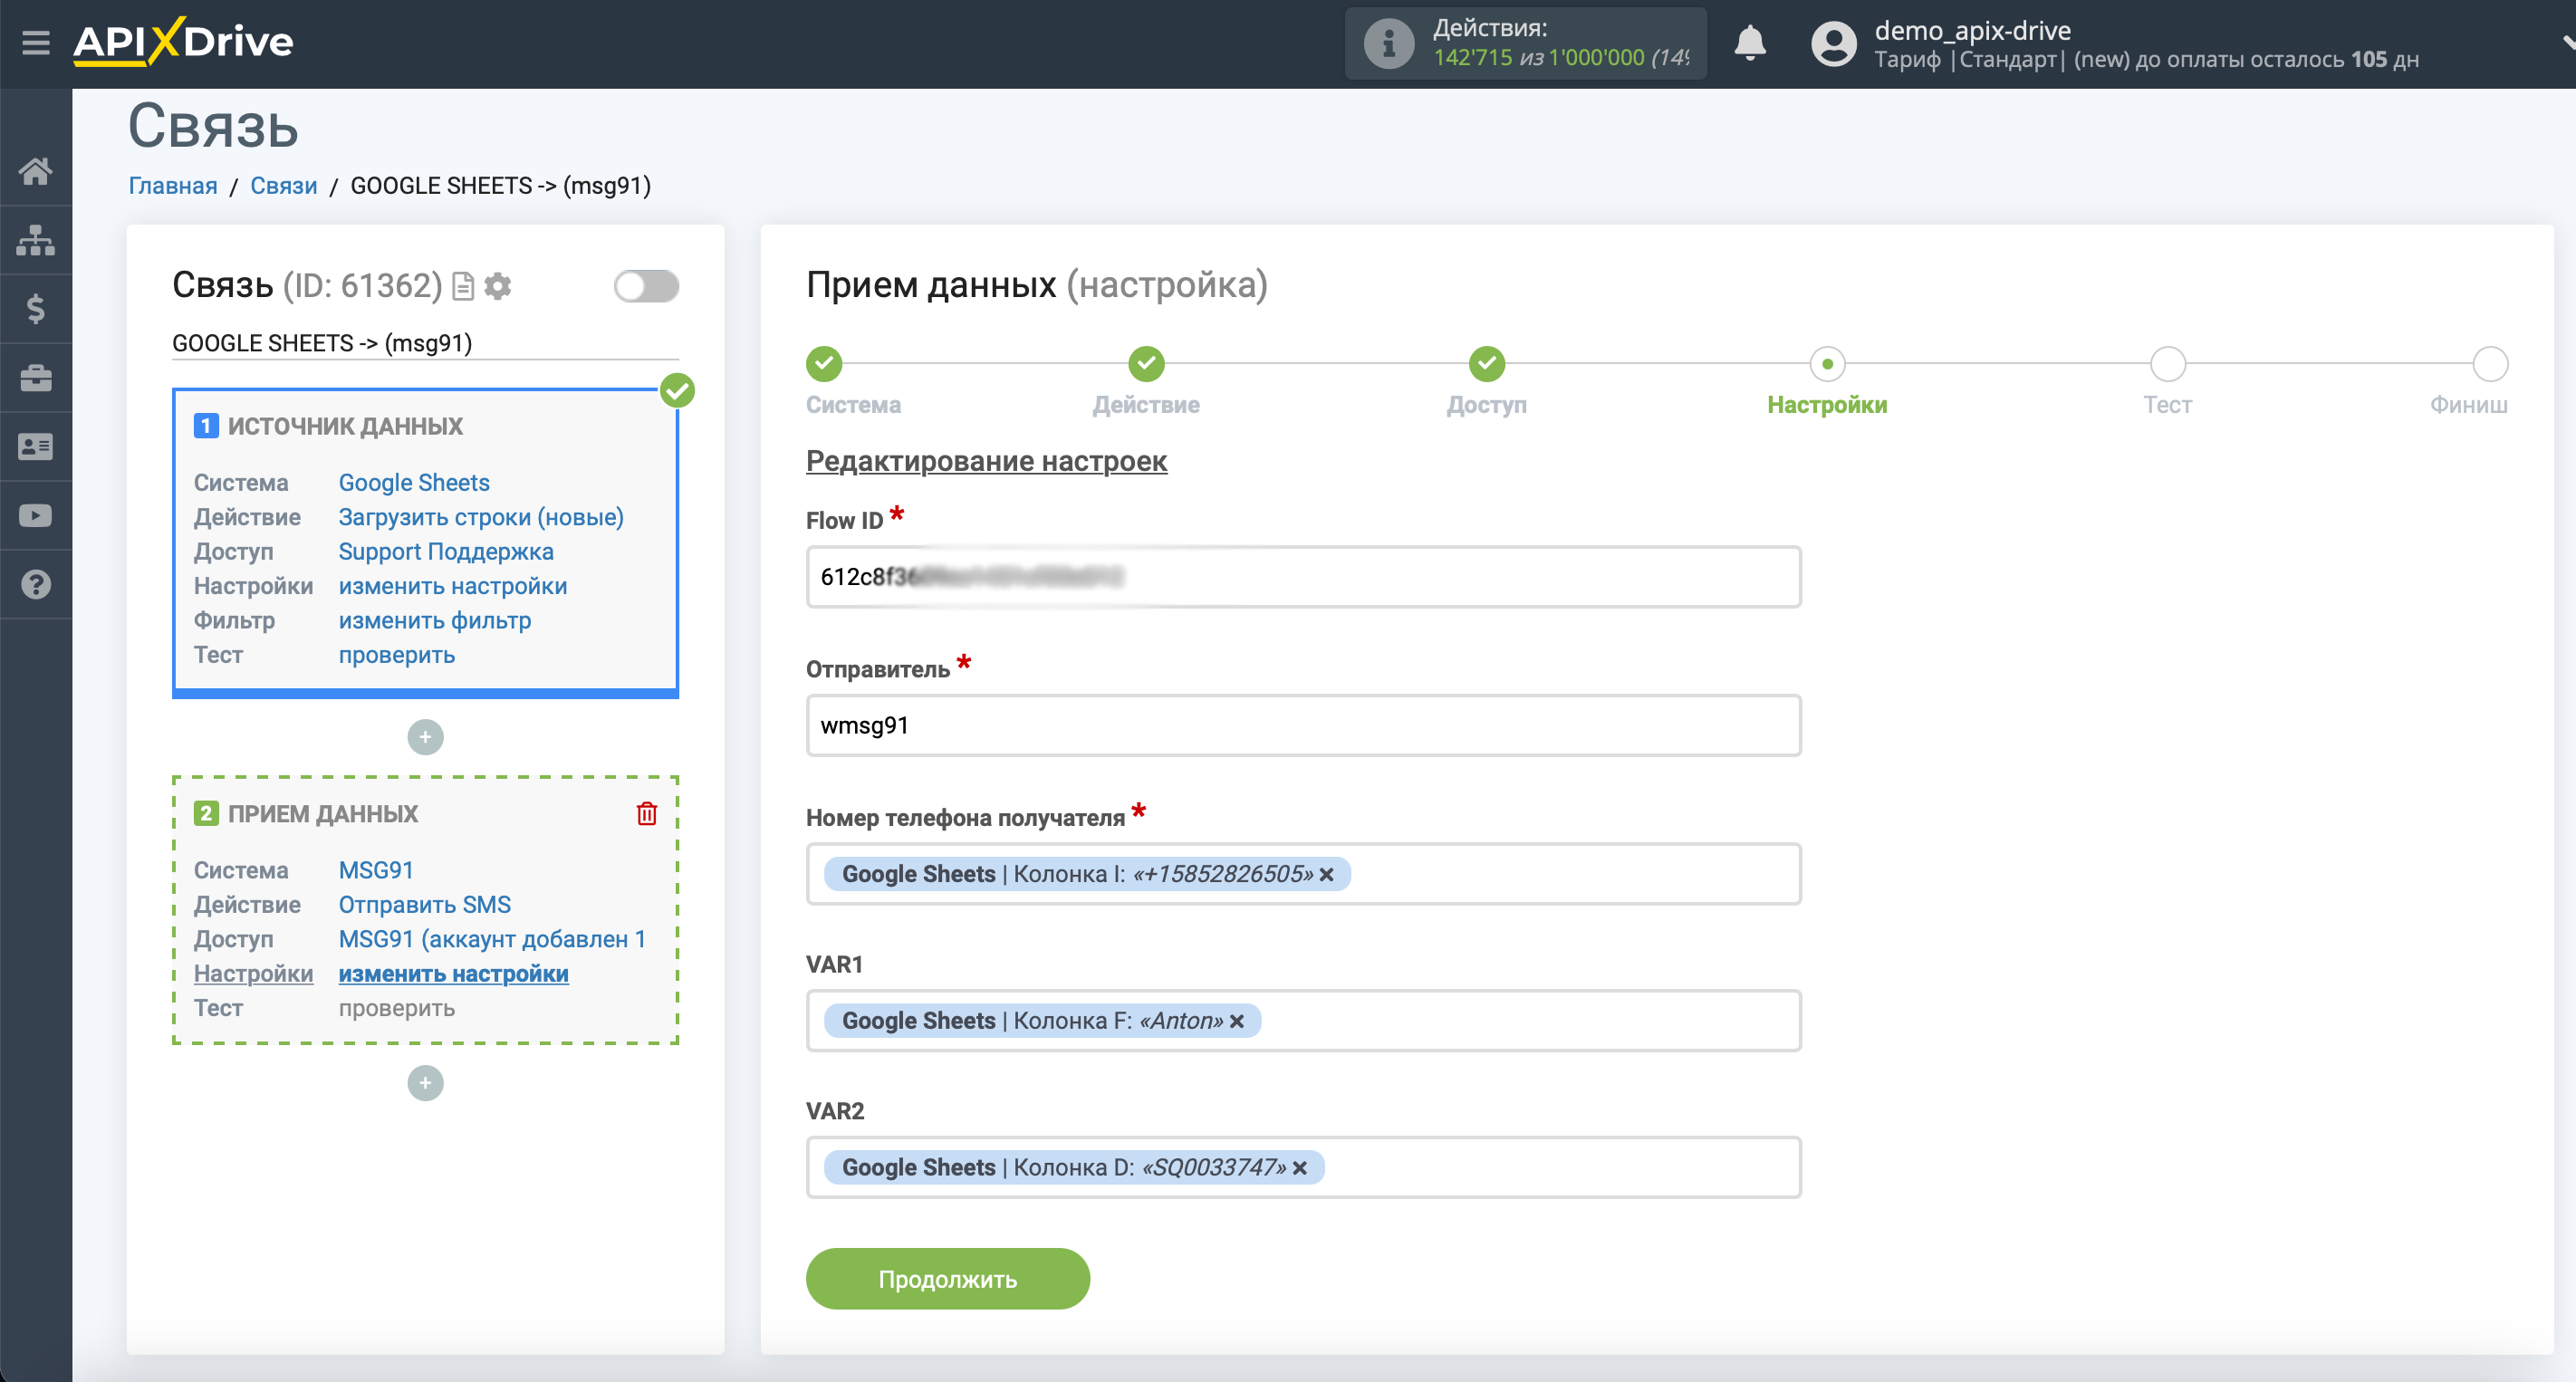Click the actions info icon
Image resolution: width=2576 pixels, height=1382 pixels.
pos(1389,43)
